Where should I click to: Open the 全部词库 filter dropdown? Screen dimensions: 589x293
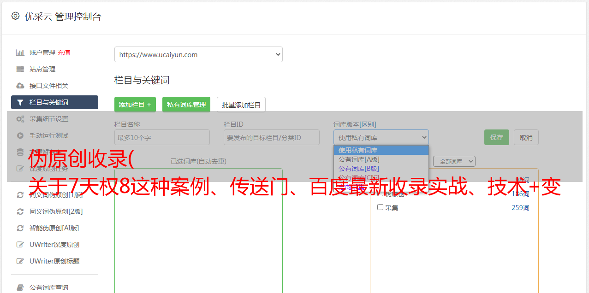(x=454, y=161)
